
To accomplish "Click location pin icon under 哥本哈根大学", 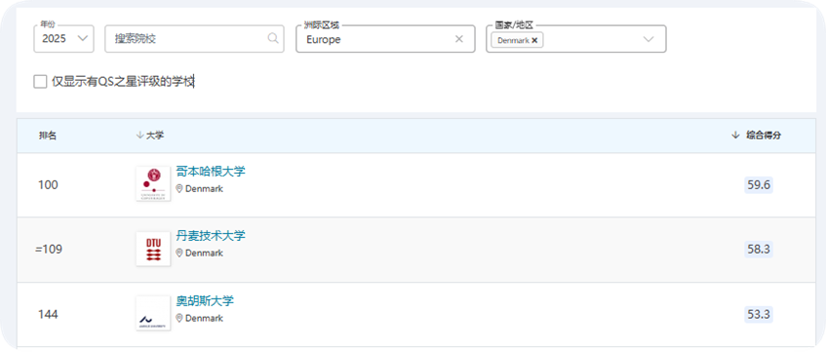I will click(x=179, y=188).
